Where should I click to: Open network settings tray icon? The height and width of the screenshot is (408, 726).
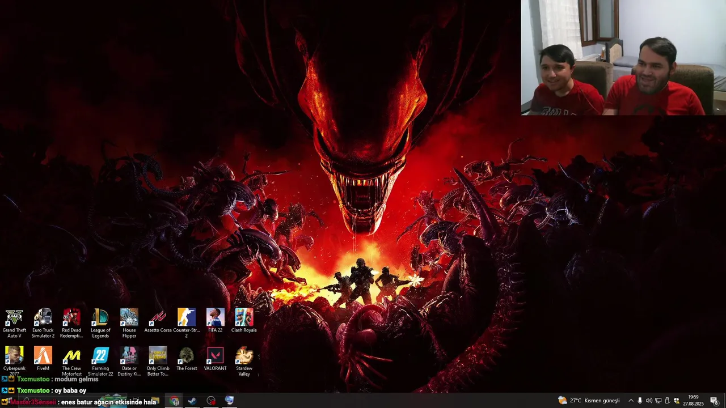pyautogui.click(x=658, y=401)
